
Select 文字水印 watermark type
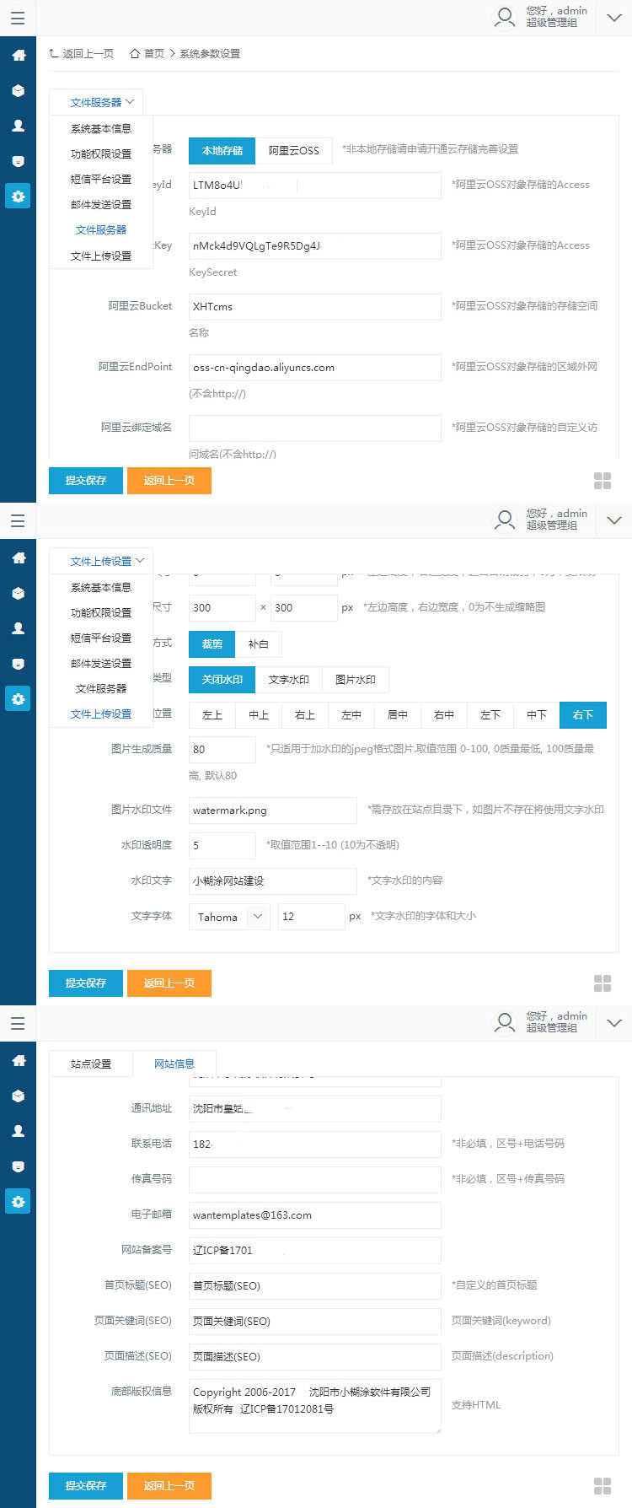(289, 679)
